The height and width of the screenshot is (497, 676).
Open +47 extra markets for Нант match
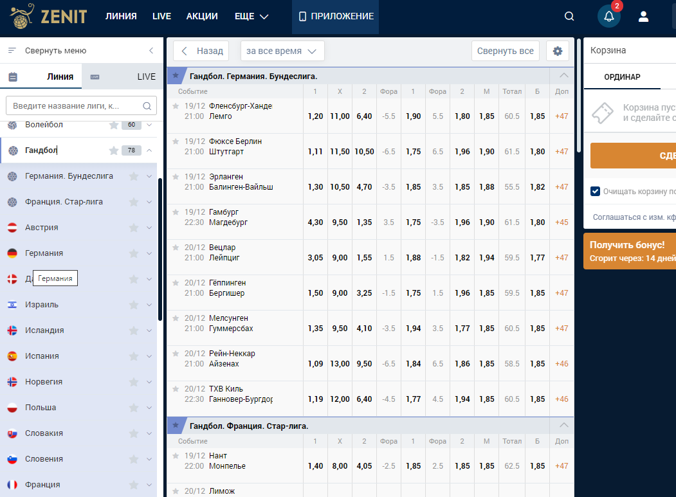[x=562, y=466]
